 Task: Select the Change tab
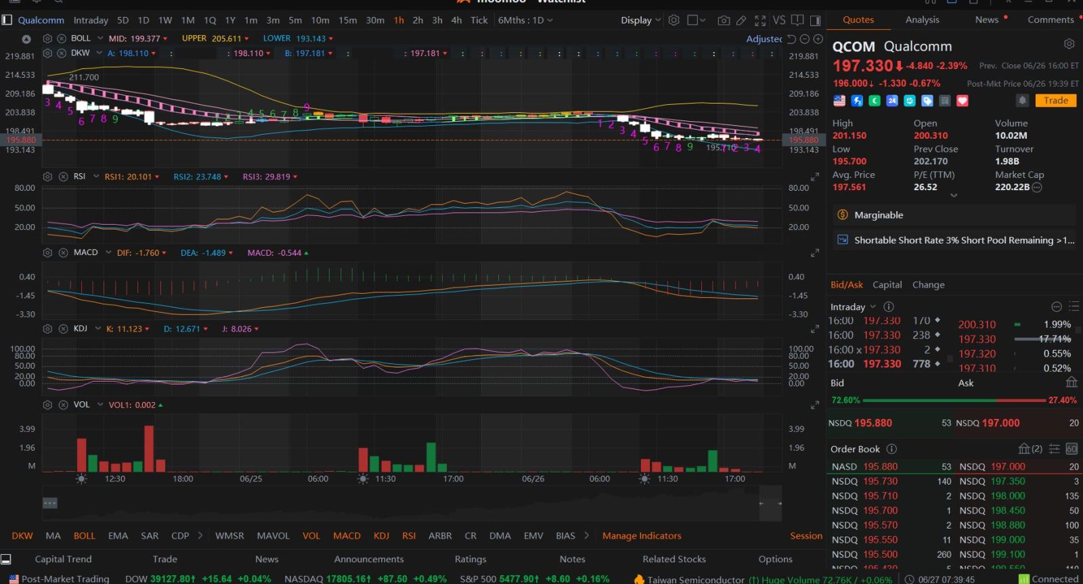[928, 285]
